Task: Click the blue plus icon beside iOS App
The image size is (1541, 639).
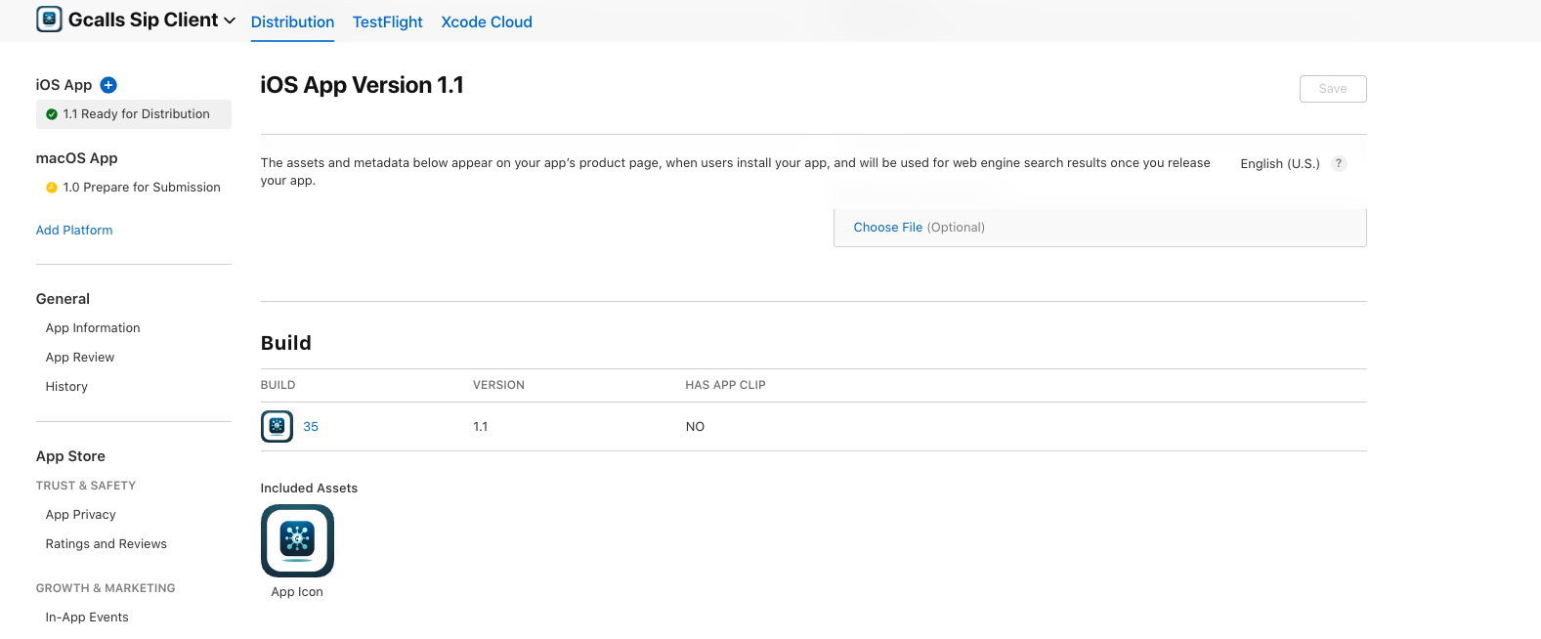Action: click(108, 85)
